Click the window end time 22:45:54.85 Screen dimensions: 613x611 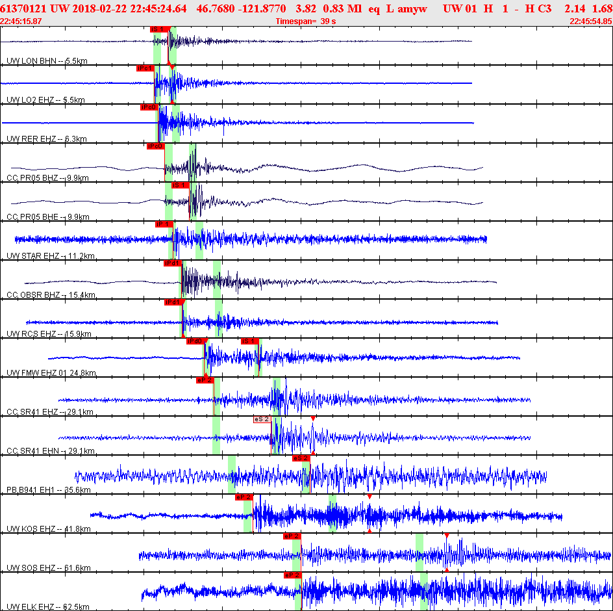point(591,21)
